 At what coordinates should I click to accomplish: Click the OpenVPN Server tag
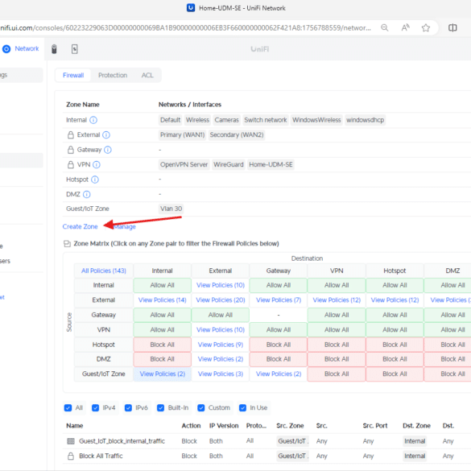pyautogui.click(x=184, y=164)
